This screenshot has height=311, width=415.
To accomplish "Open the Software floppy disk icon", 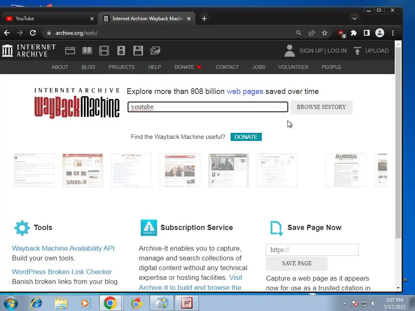I will (x=138, y=51).
